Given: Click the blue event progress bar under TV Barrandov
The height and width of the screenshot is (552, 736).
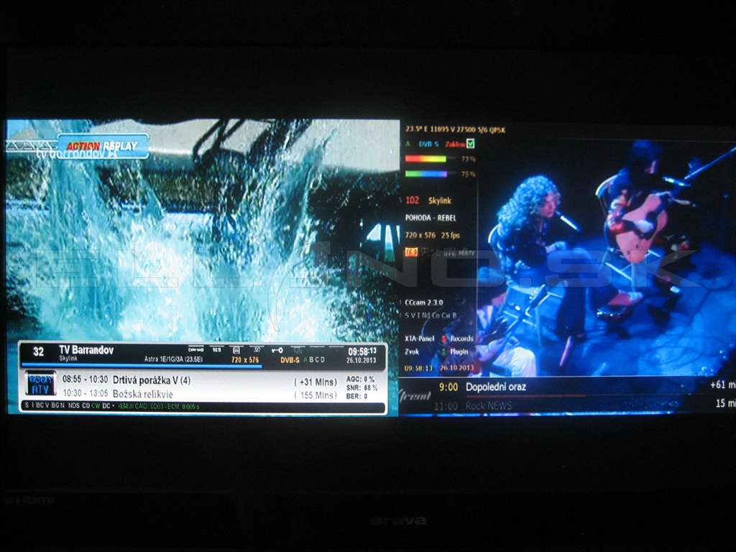Looking at the screenshot, I should (x=142, y=366).
